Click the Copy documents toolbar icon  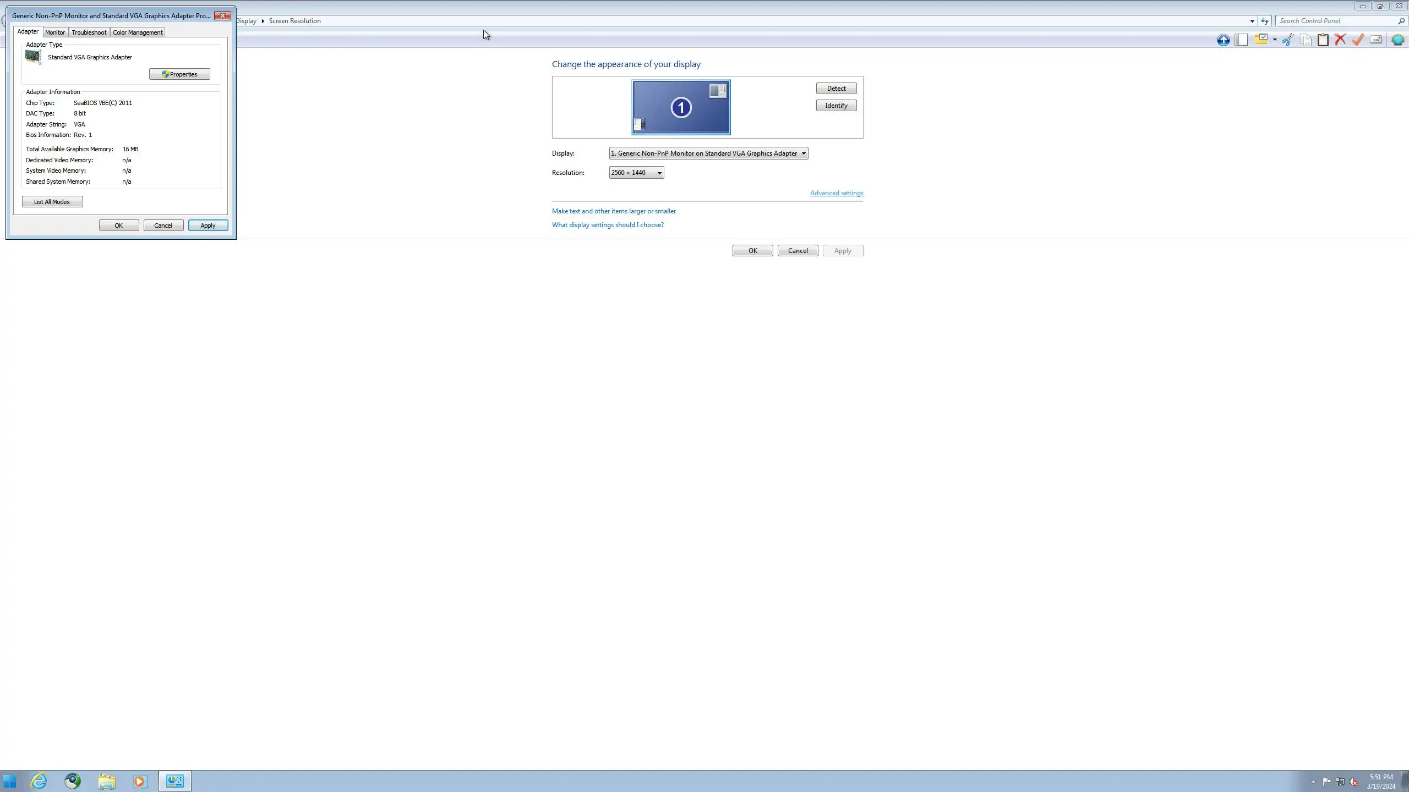point(1306,40)
